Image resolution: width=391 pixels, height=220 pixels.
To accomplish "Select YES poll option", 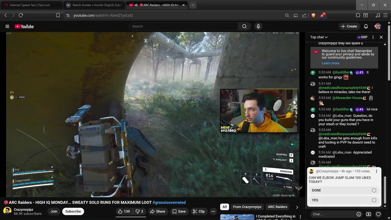I will click(344, 200).
